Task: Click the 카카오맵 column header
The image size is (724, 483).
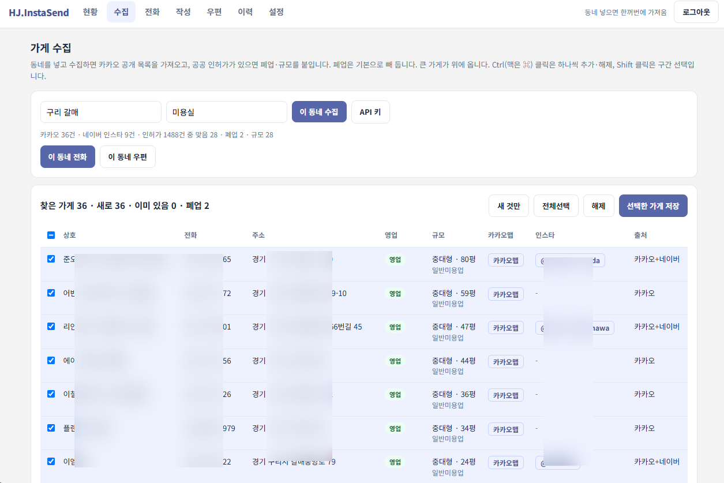Action: pos(501,235)
